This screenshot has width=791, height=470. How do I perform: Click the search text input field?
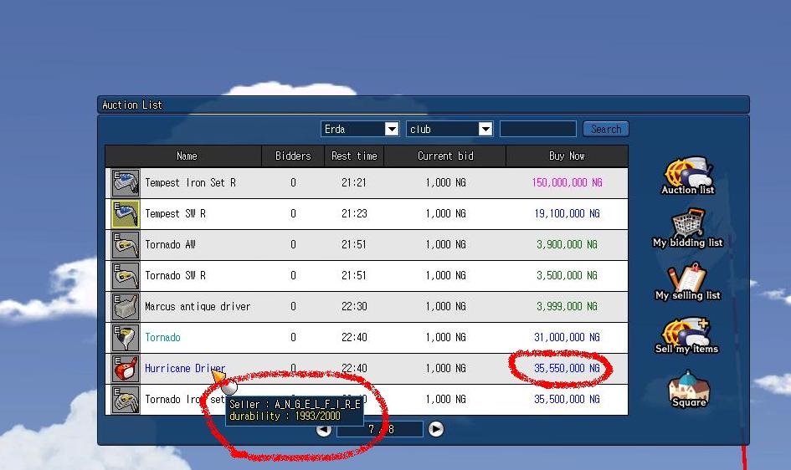pos(537,129)
